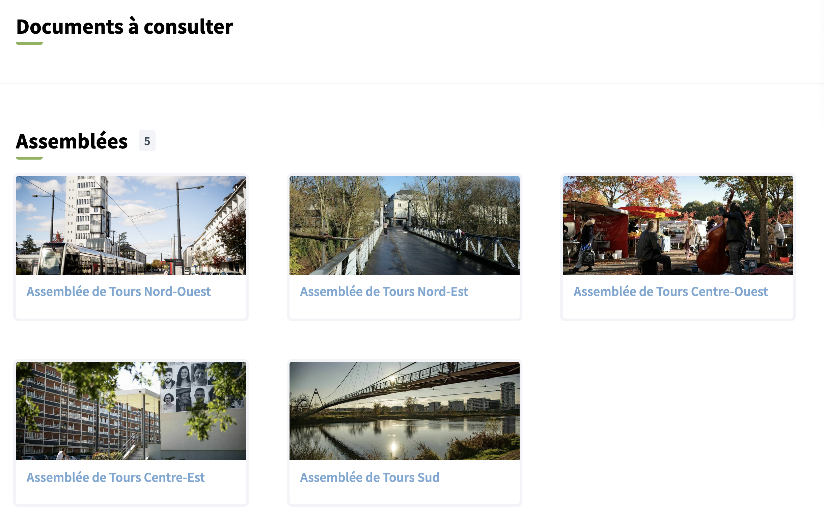Click the empty space below the Nord-Est card title
The width and height of the screenshot is (824, 521).
[x=405, y=309]
